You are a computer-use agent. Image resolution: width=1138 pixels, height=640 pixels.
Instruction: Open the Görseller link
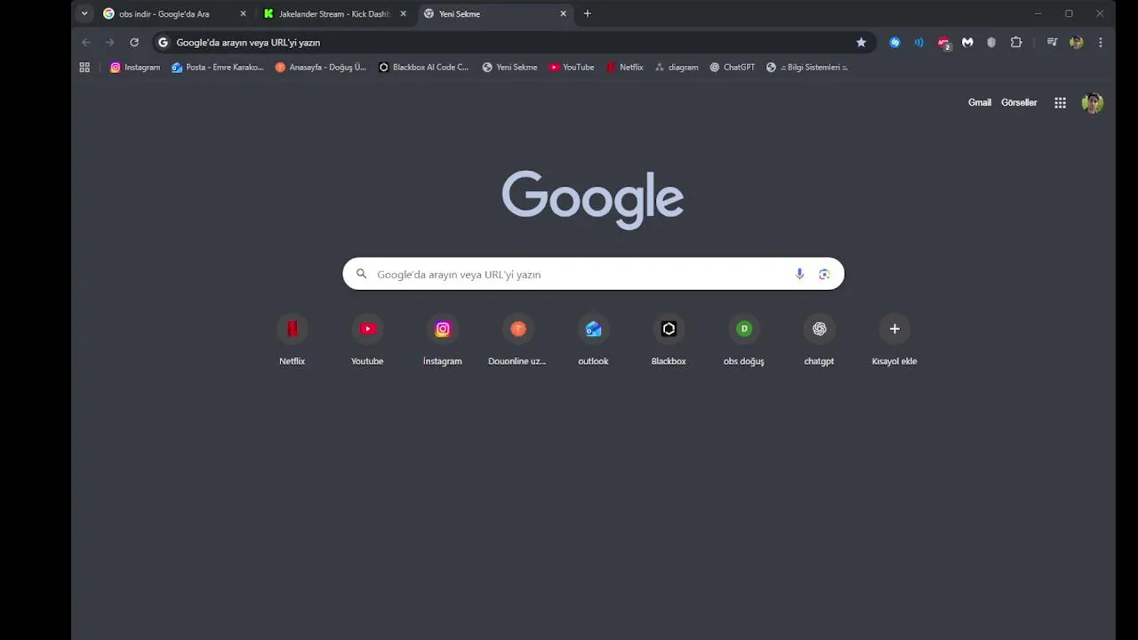(1019, 103)
